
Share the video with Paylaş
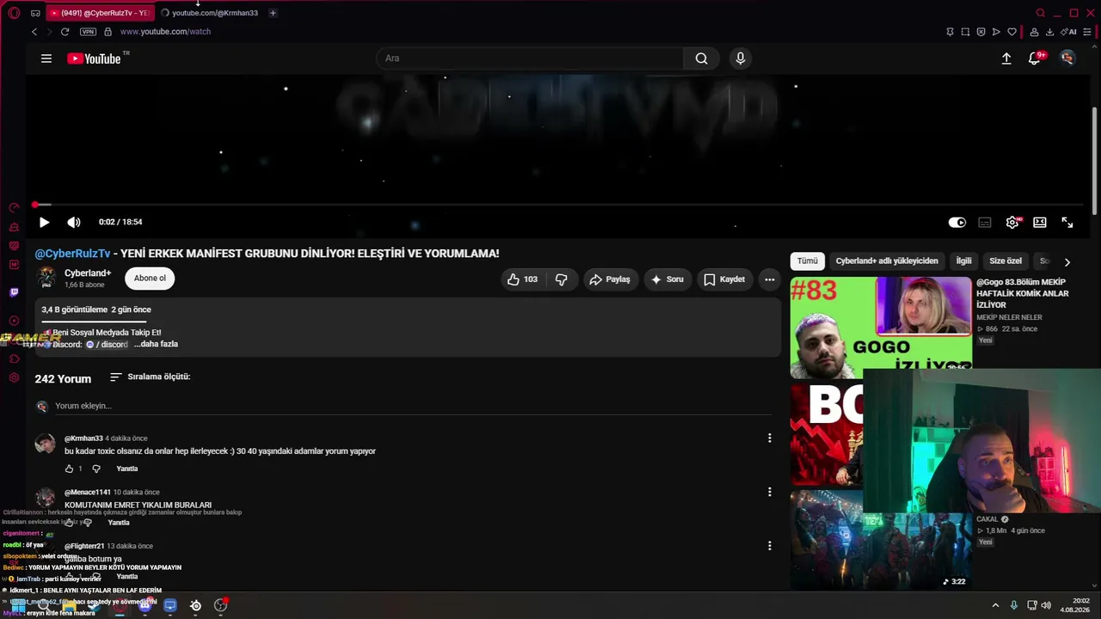pos(610,279)
